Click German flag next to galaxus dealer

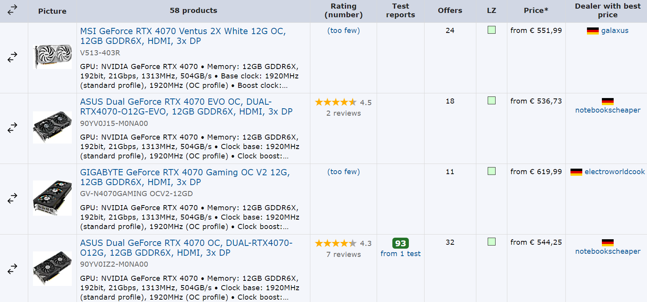592,31
